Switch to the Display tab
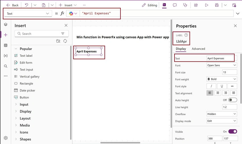This screenshot has height=144, width=242. [181, 49]
